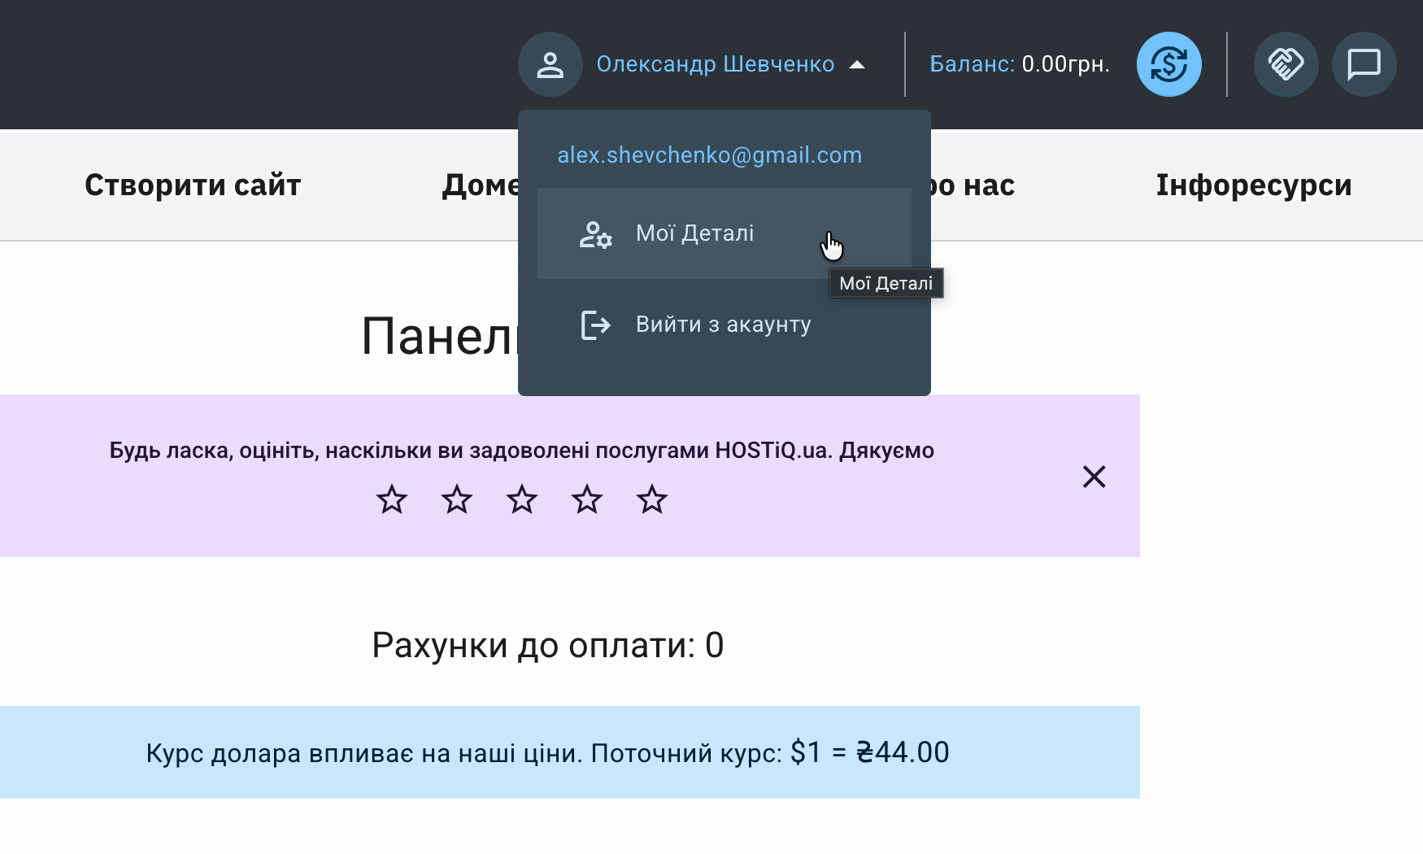The height and width of the screenshot is (854, 1423).
Task: Open the Інфоресурси menu
Action: click(1255, 185)
